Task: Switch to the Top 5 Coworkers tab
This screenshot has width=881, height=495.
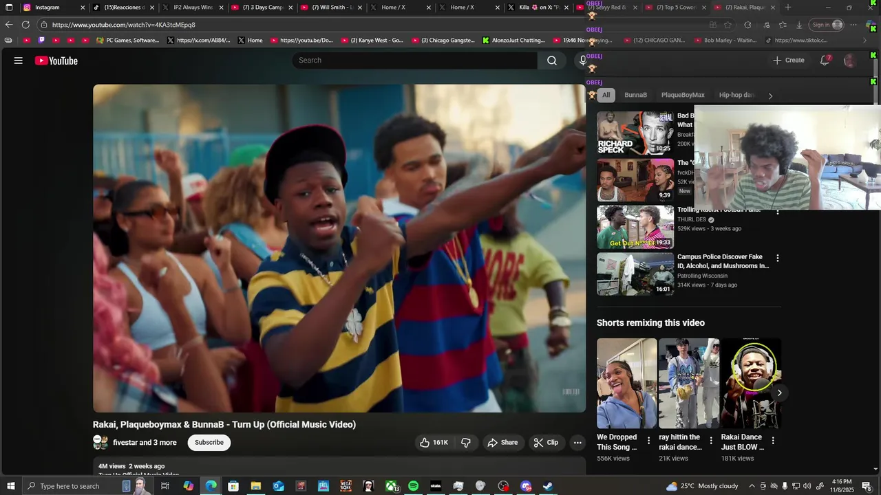Action: pos(676,8)
